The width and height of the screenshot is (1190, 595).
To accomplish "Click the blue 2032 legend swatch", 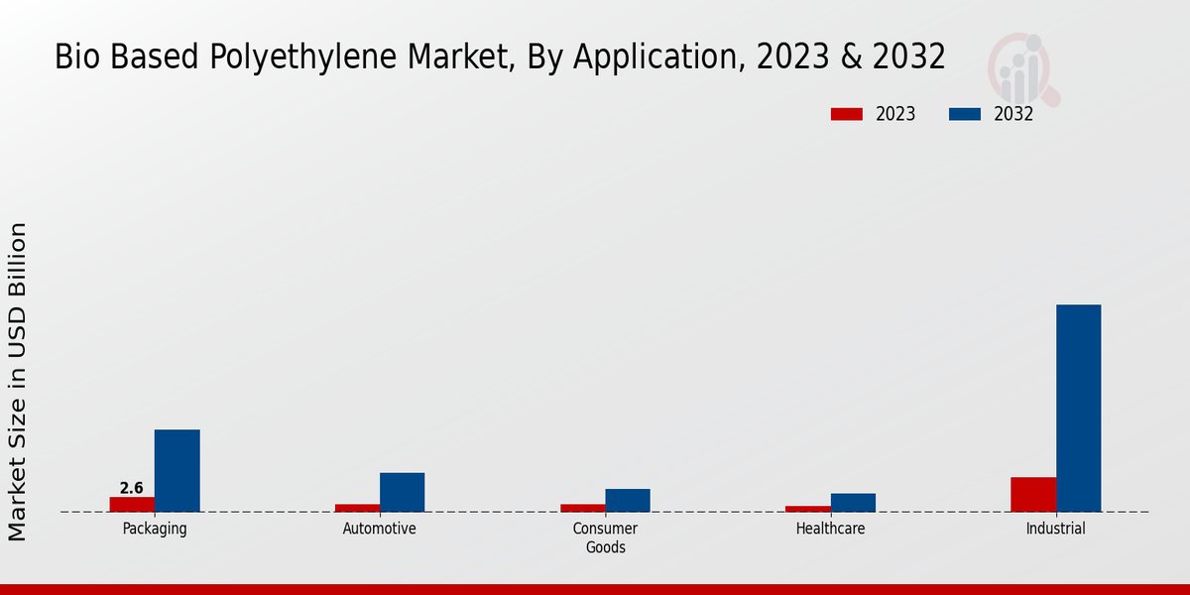I will pos(964,114).
